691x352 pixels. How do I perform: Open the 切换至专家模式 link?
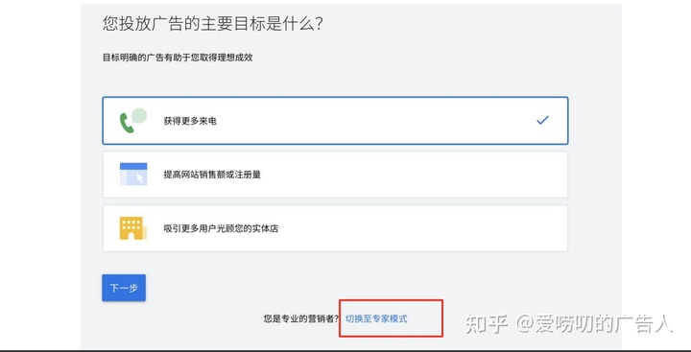[376, 318]
